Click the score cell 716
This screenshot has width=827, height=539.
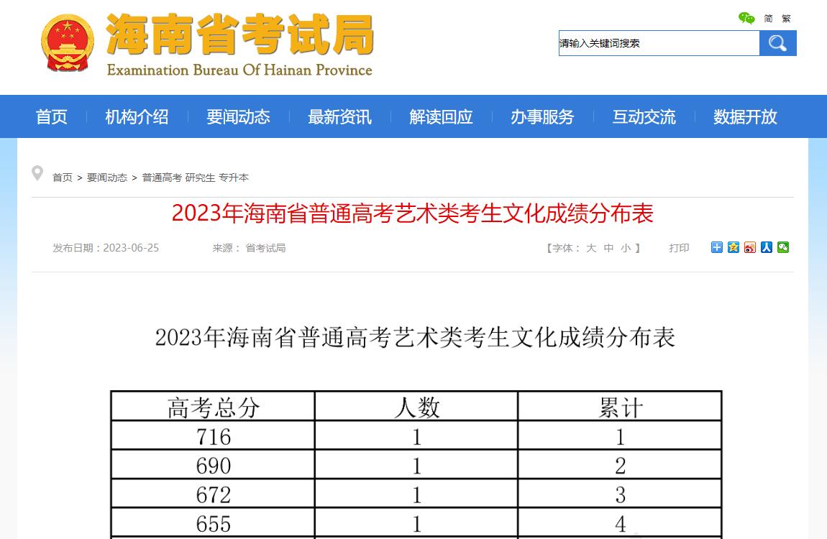pyautogui.click(x=213, y=436)
